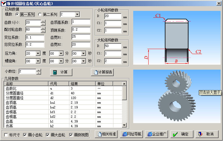Open the 模数 value dropdown
223x141 pixels.
click(x=77, y=14)
